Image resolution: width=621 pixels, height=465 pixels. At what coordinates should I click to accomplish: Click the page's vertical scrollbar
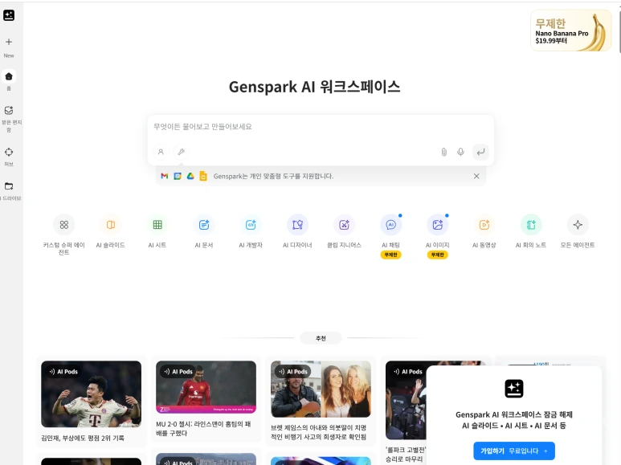[619, 31]
